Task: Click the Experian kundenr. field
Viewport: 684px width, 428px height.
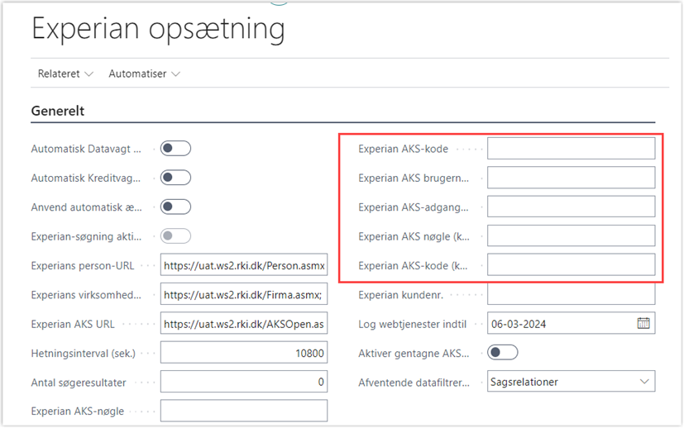Action: [571, 295]
